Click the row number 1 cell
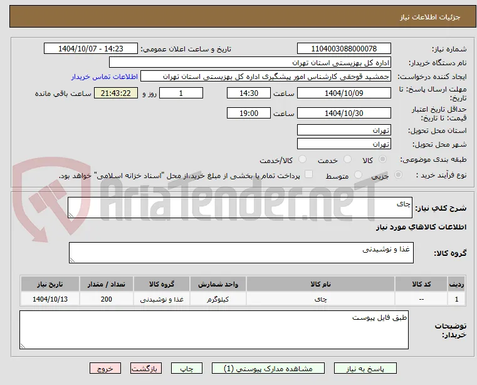The height and width of the screenshot is (385, 477). 456,299
